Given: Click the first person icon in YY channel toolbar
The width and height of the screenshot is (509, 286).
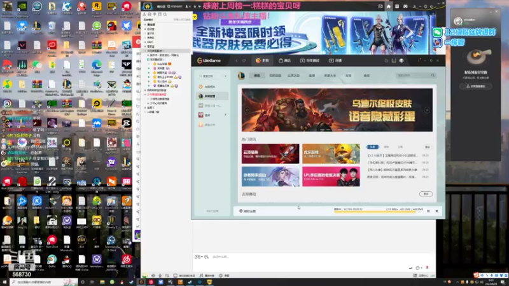Looking at the screenshot, I should [x=144, y=14].
